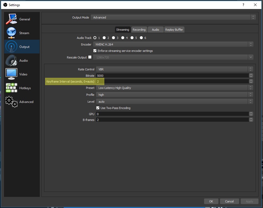Open the Rate Control VBR dropdown
Screen dimensions: 263x208
click(x=174, y=69)
